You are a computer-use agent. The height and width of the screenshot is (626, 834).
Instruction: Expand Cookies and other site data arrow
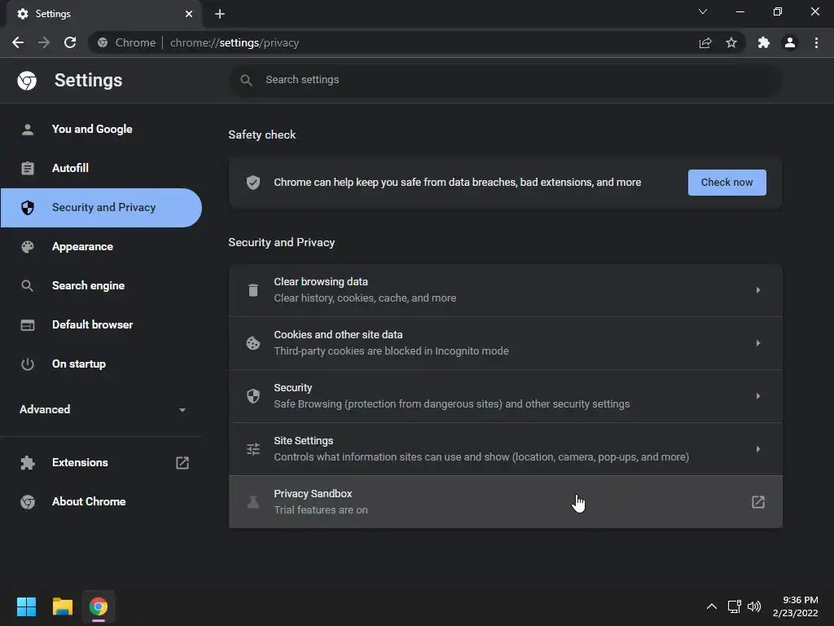point(758,343)
